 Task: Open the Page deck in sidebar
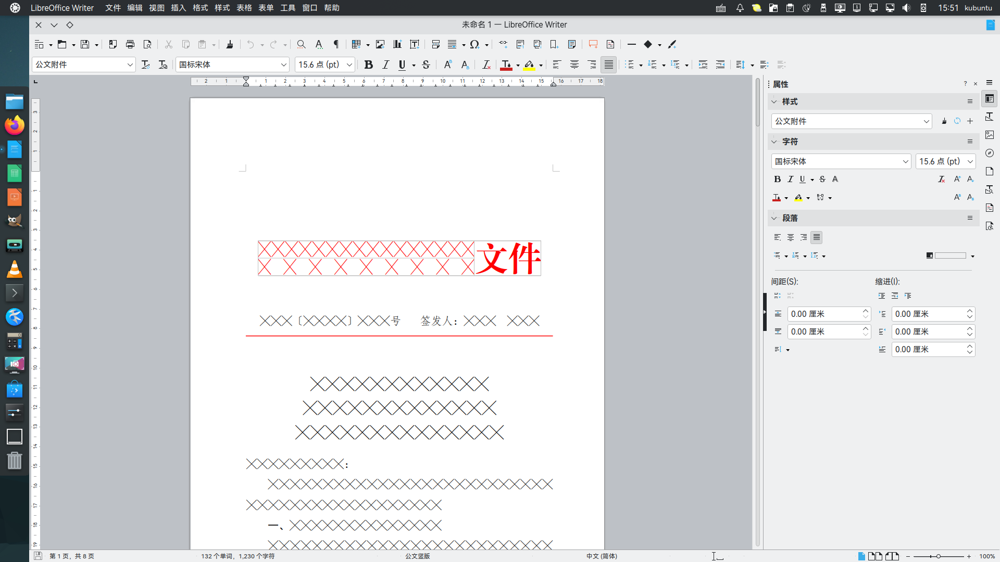(990, 171)
